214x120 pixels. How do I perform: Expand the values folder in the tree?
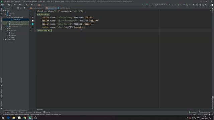point(7,37)
